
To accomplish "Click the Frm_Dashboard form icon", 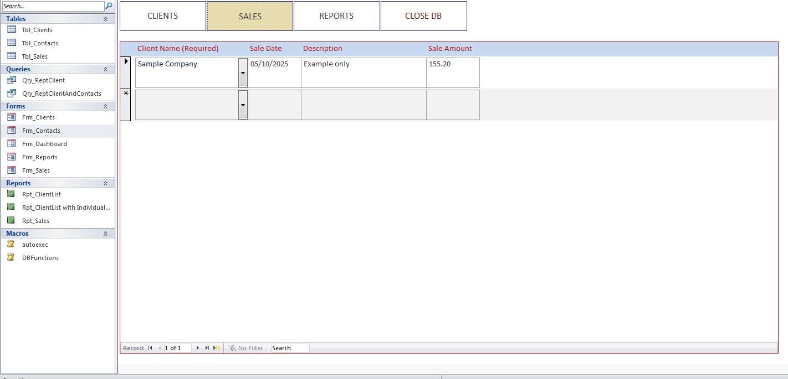I will [x=11, y=144].
